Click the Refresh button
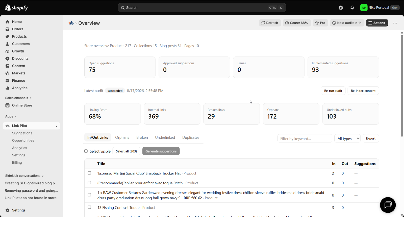Viewport: 404px width, 227px height. click(270, 23)
